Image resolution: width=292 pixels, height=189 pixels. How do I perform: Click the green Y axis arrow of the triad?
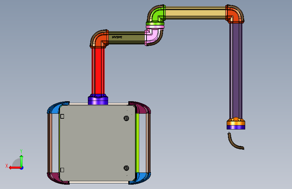coord(22,161)
